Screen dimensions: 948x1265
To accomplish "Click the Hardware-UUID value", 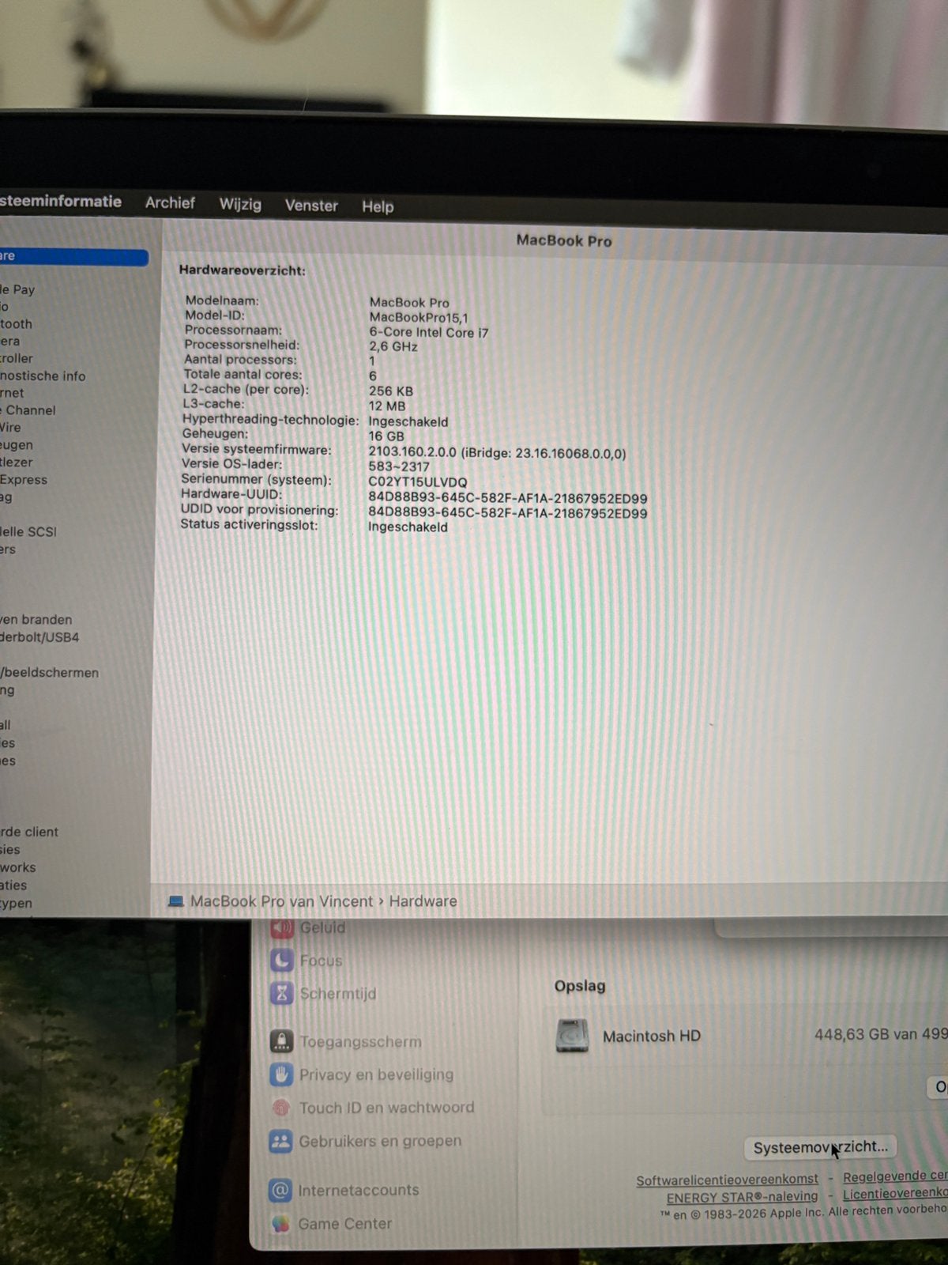I will pos(508,499).
